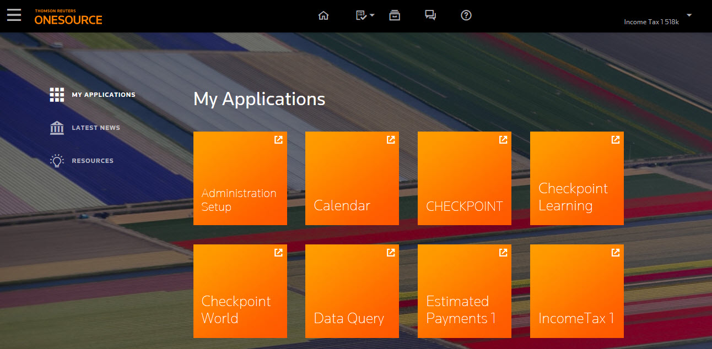Click external link icon on Checkpoint World
712x349 pixels.
click(278, 253)
